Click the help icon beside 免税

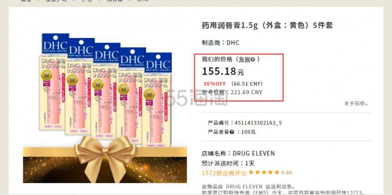tap(253, 60)
